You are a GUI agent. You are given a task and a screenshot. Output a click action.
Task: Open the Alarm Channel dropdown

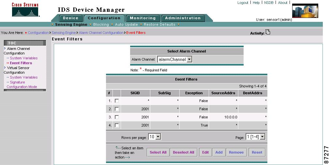pos(189,59)
